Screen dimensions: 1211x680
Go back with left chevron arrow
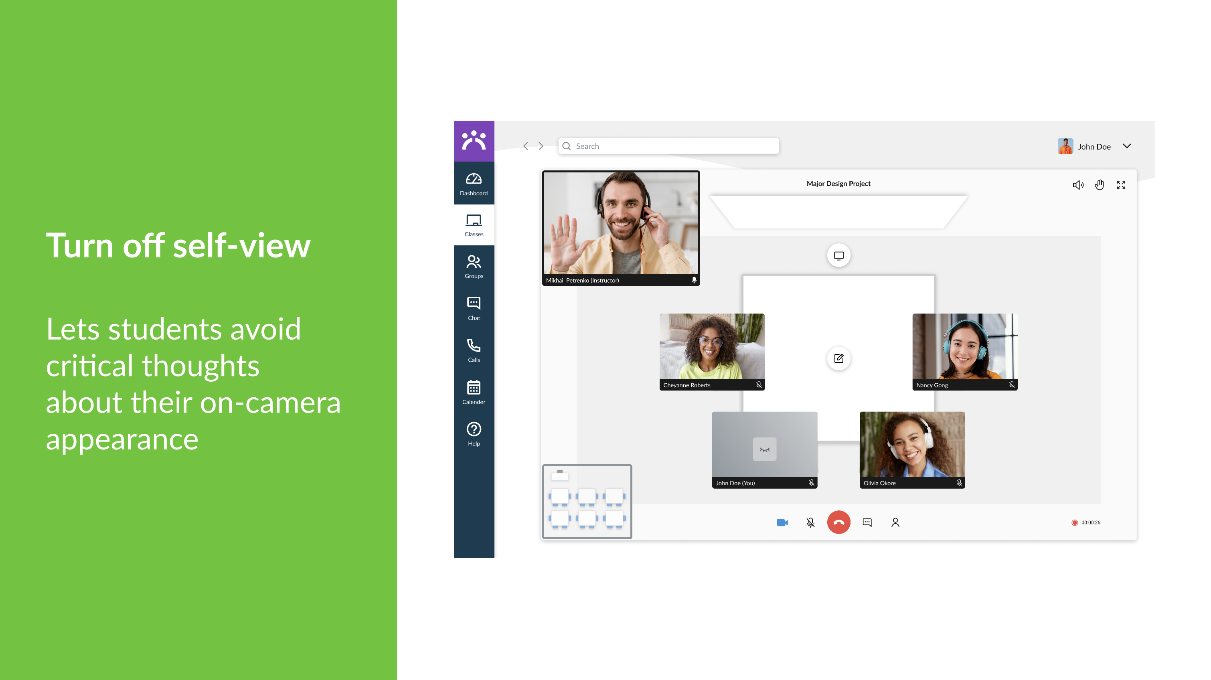(526, 146)
